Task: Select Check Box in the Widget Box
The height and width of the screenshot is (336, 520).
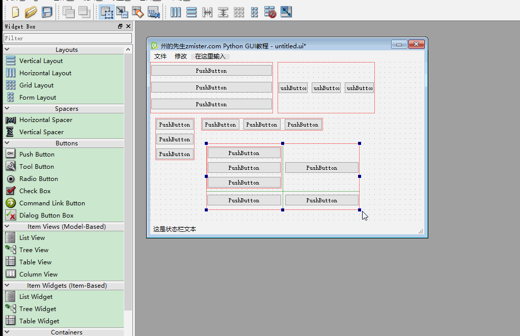Action: 35,191
